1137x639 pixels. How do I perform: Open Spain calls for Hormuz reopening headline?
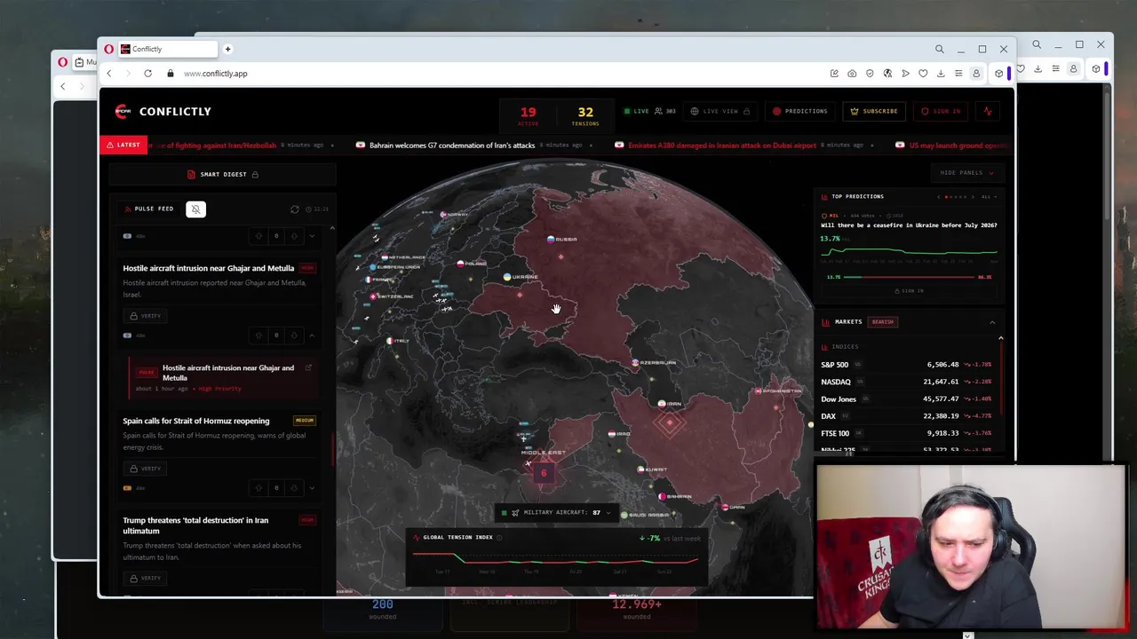[196, 421]
